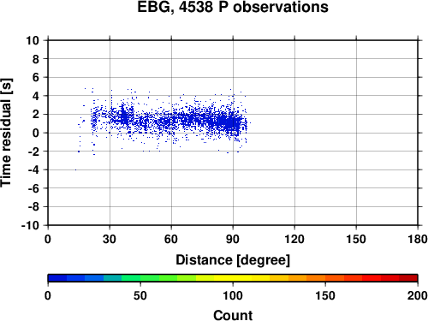Click the x-axis tick label 180

tap(418, 239)
